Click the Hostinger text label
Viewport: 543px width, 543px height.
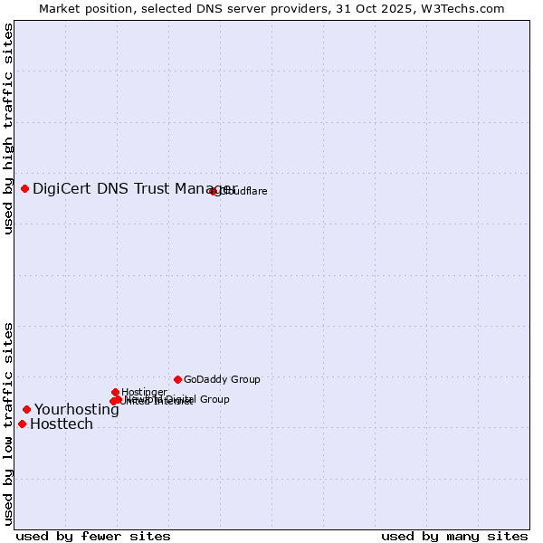(144, 392)
